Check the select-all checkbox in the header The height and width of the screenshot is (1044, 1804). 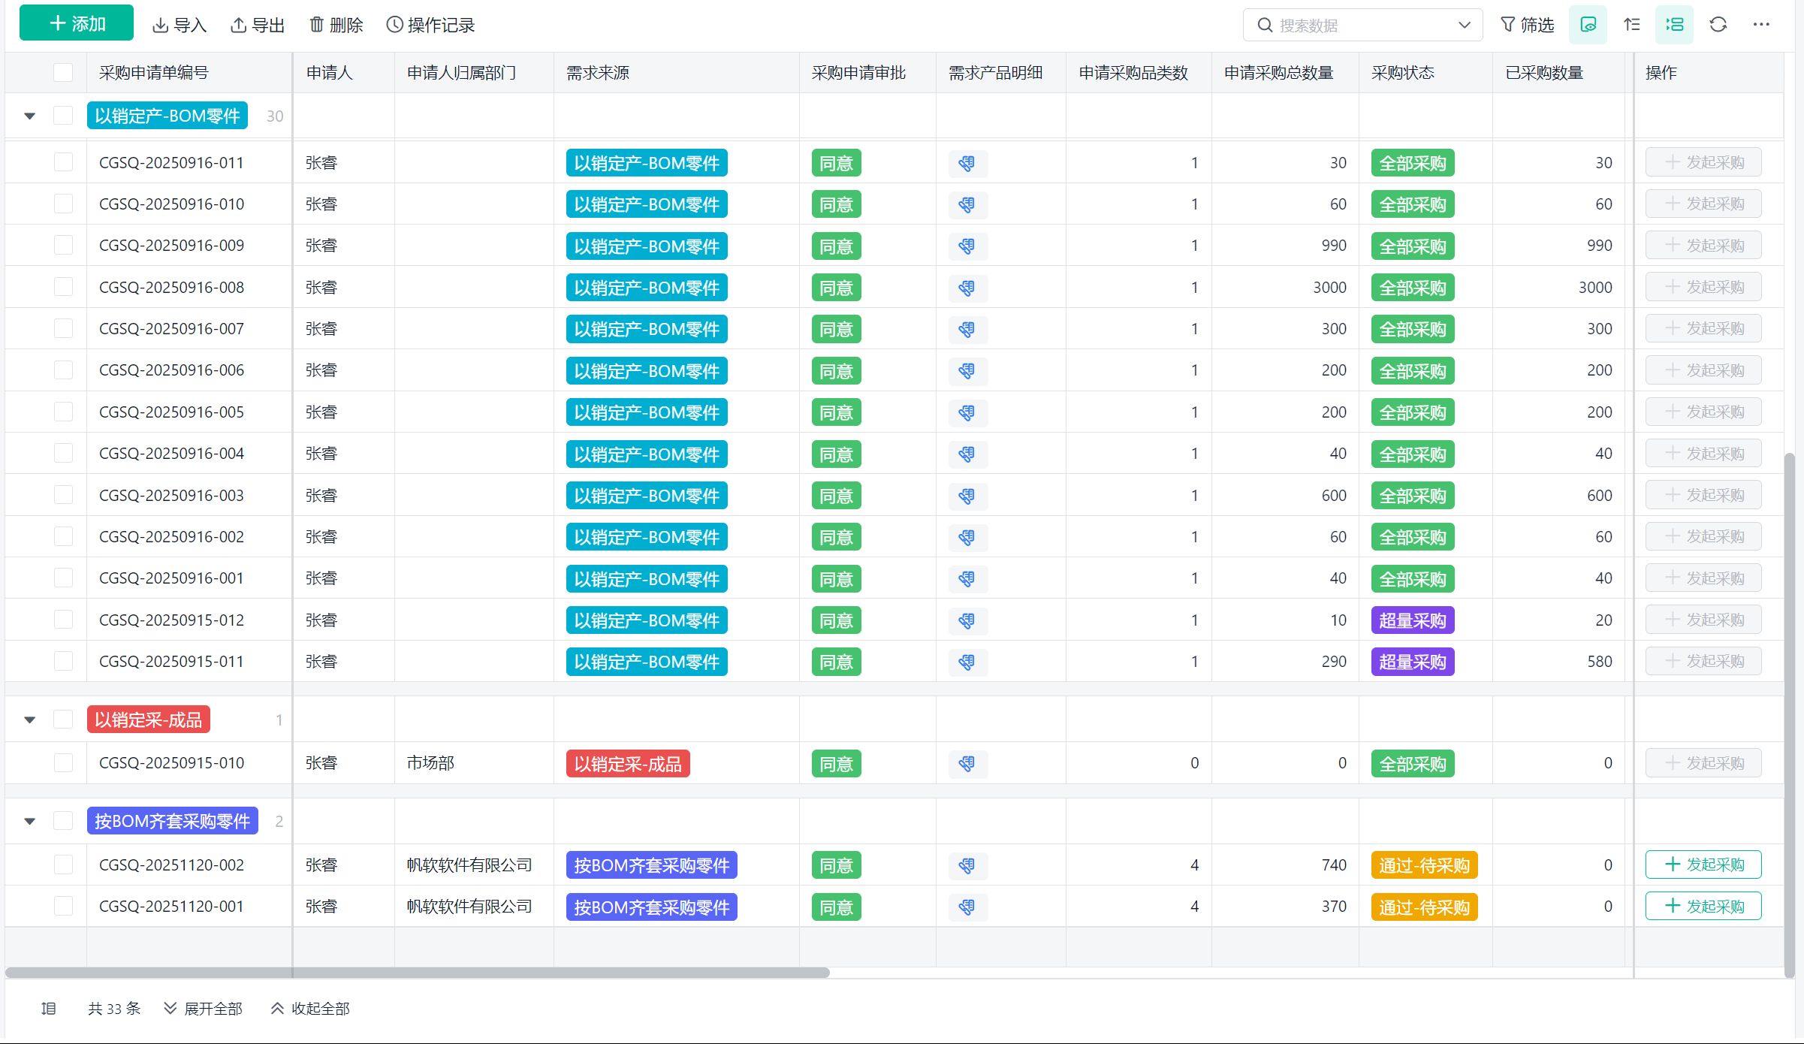(63, 73)
